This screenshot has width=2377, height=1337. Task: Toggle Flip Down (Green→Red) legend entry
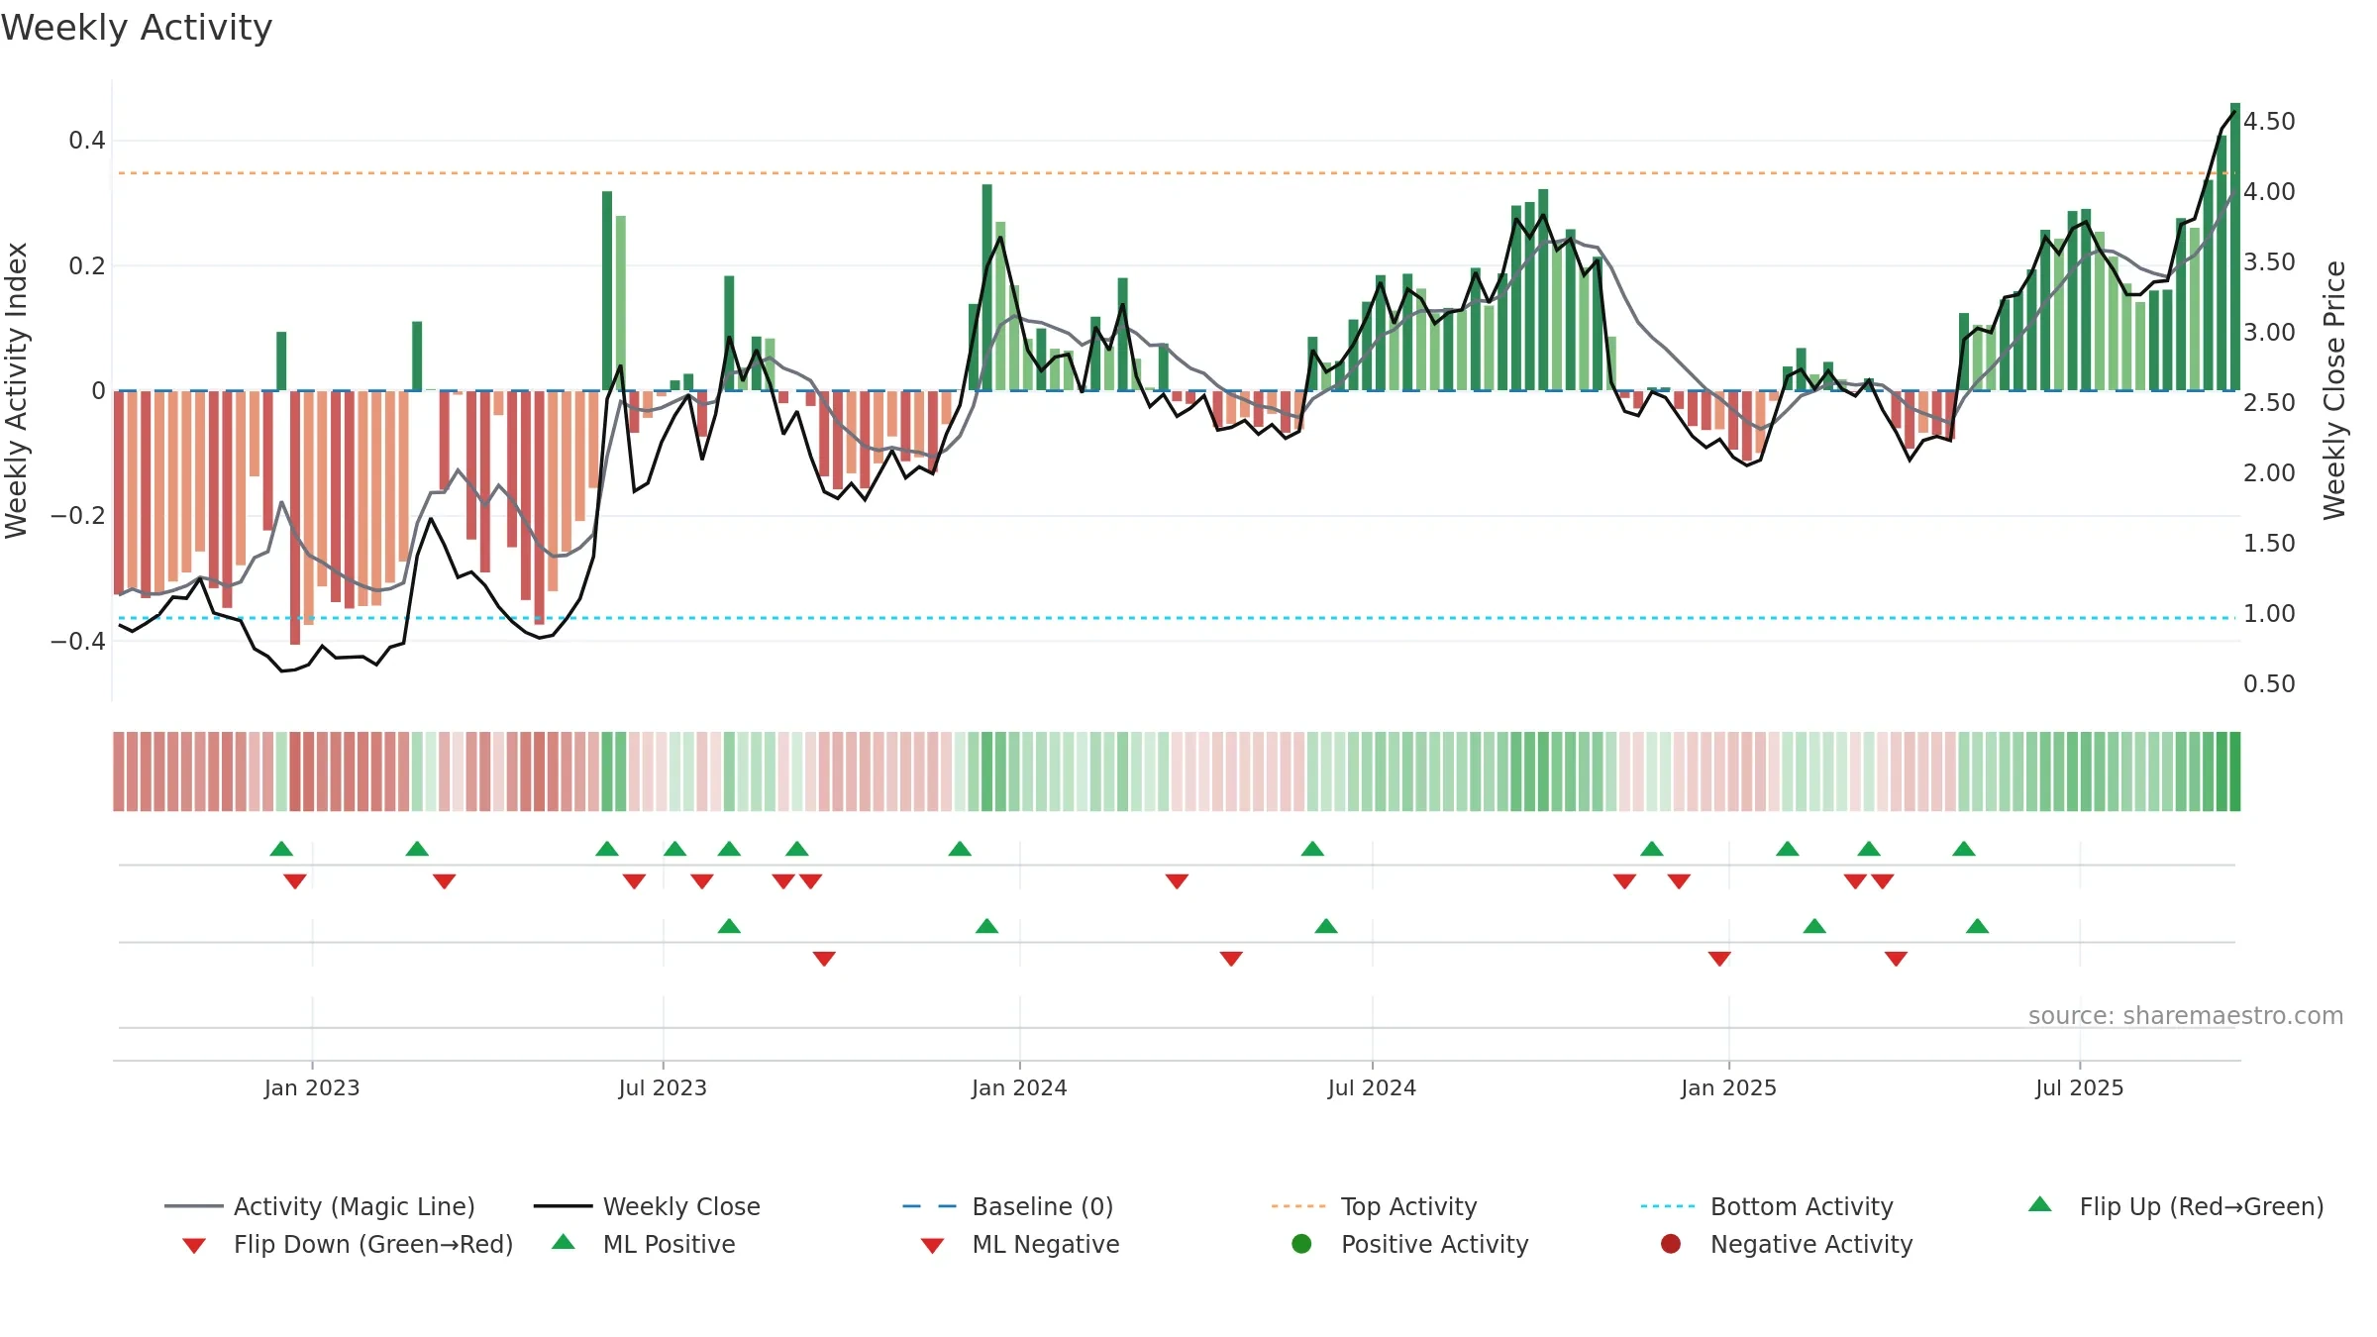[348, 1244]
